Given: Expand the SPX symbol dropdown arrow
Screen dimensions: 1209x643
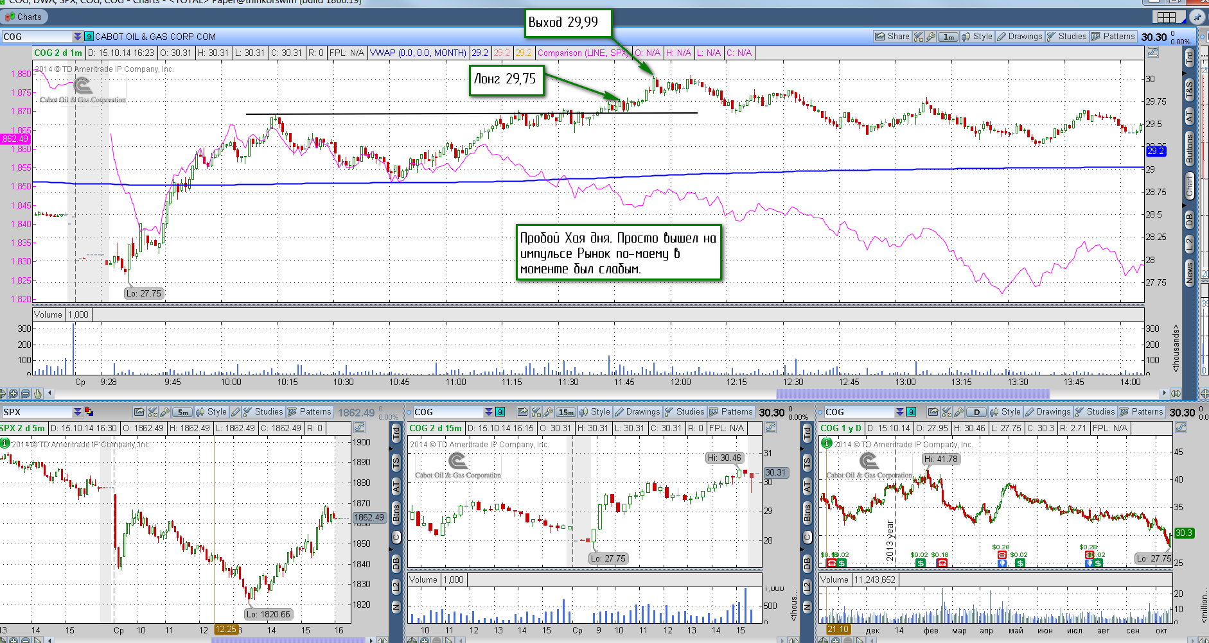Looking at the screenshot, I should click(x=78, y=412).
